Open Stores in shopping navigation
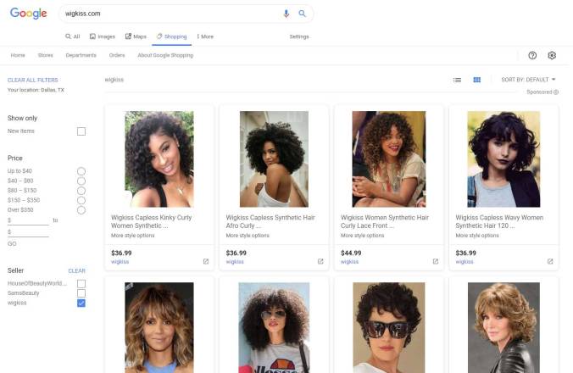 pos(45,55)
